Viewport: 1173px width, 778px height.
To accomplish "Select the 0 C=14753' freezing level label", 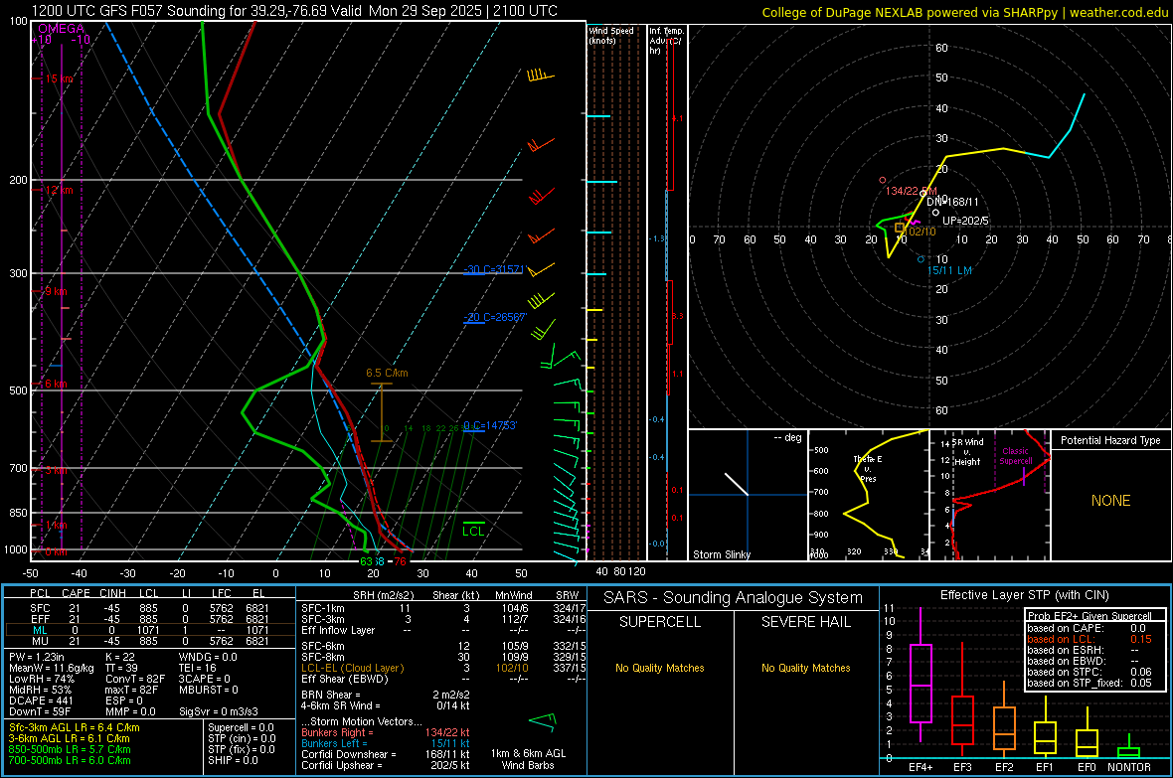I will tap(490, 425).
